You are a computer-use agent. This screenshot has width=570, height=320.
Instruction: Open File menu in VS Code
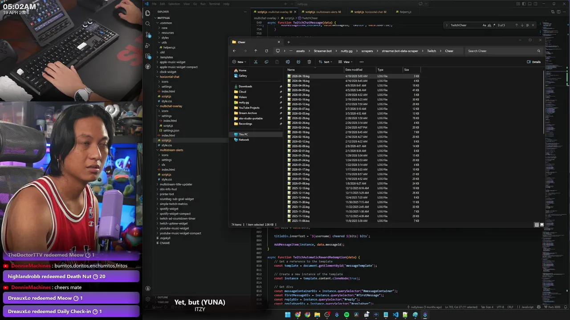pyautogui.click(x=155, y=4)
